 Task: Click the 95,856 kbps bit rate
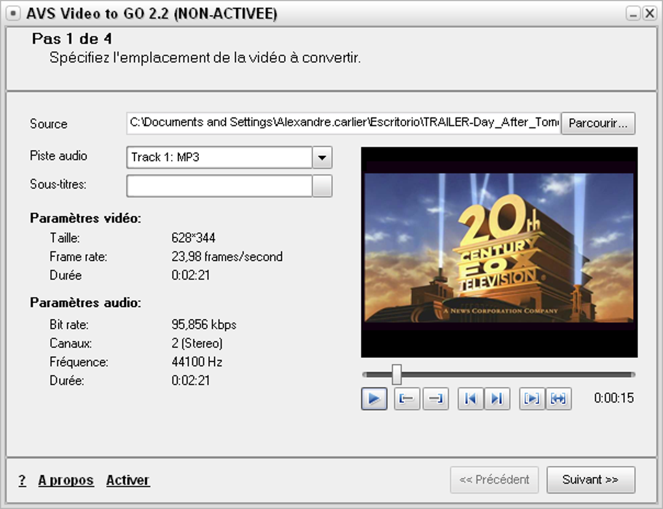(204, 325)
